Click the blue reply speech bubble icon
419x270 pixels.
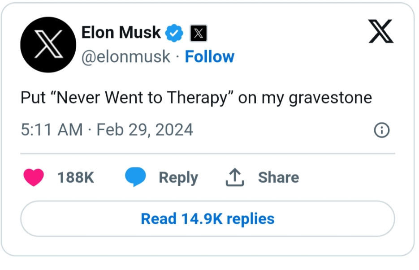(x=135, y=176)
